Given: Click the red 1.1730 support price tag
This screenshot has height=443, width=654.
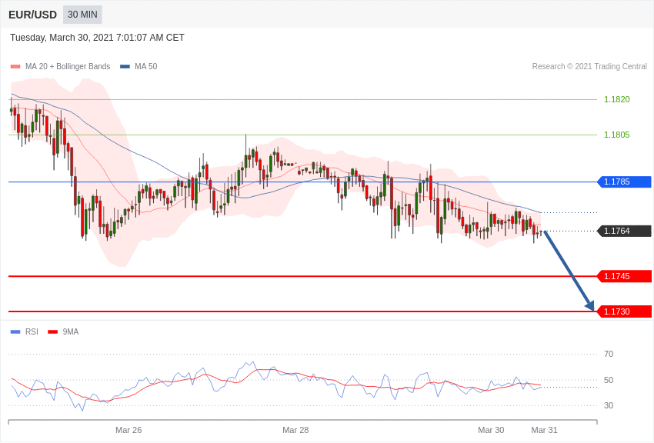Looking at the screenshot, I should [x=625, y=311].
